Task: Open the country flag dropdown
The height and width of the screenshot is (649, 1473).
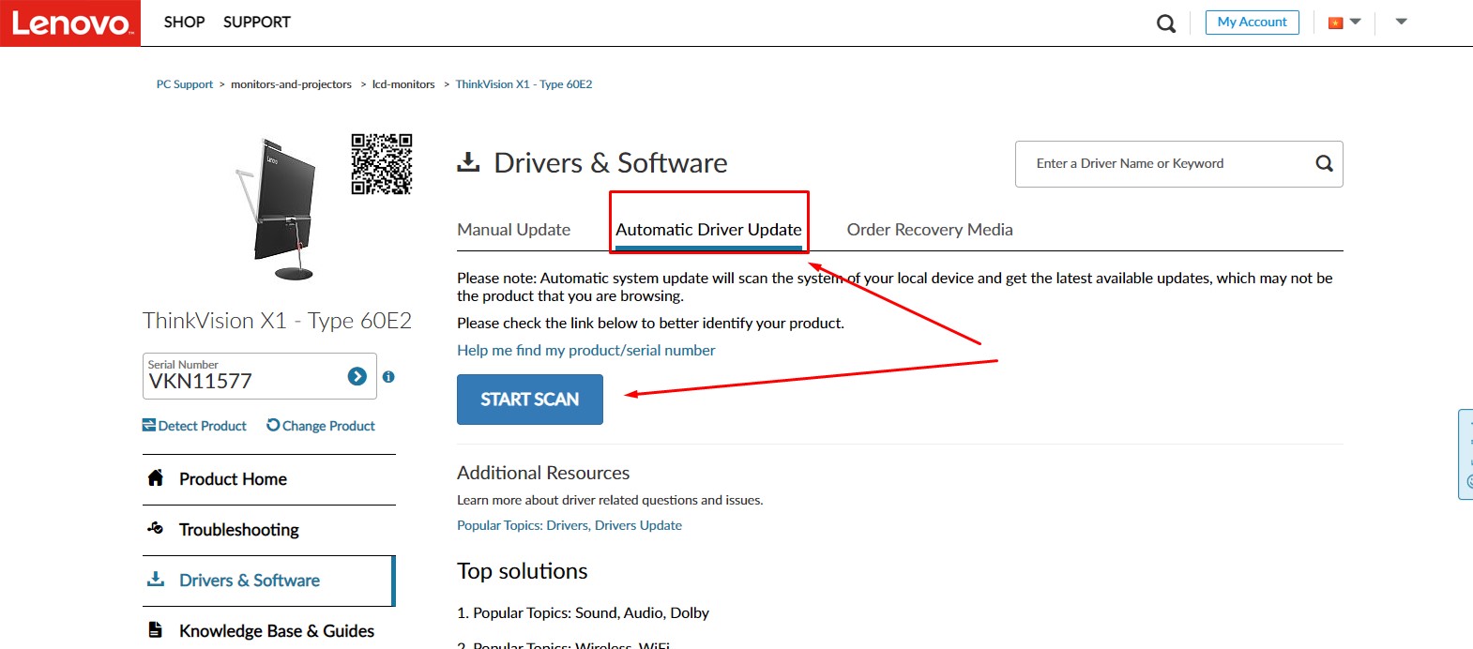Action: click(x=1344, y=23)
